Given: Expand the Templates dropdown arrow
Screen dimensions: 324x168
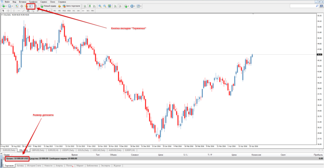Looking at the screenshot, I should (141, 6).
